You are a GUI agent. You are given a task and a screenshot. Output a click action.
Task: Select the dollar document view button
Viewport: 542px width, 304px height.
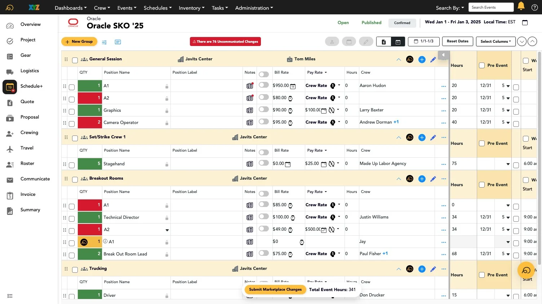pos(384,42)
